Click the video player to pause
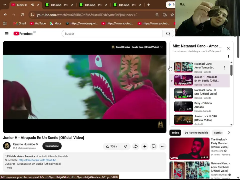 click(x=85, y=87)
